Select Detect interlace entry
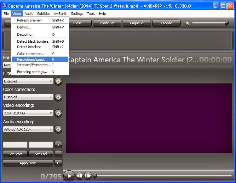The width and height of the screenshot is (236, 183). (x=40, y=47)
